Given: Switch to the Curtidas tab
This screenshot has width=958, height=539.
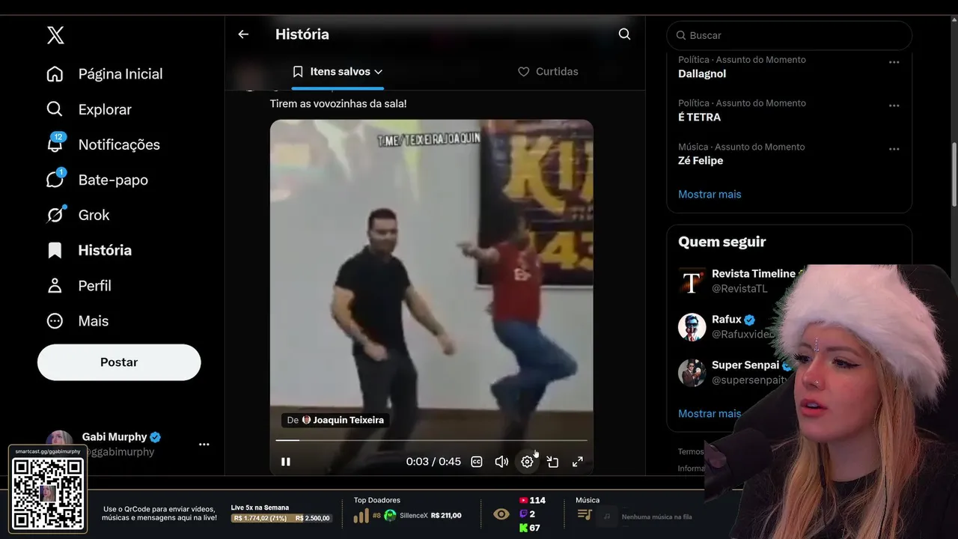Looking at the screenshot, I should [x=548, y=72].
